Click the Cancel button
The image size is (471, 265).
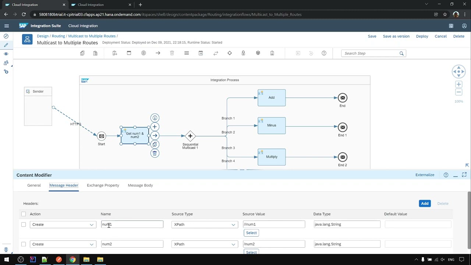click(440, 36)
